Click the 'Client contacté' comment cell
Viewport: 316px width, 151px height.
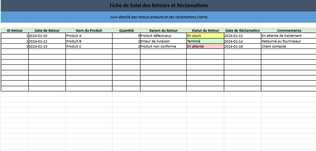[289, 46]
